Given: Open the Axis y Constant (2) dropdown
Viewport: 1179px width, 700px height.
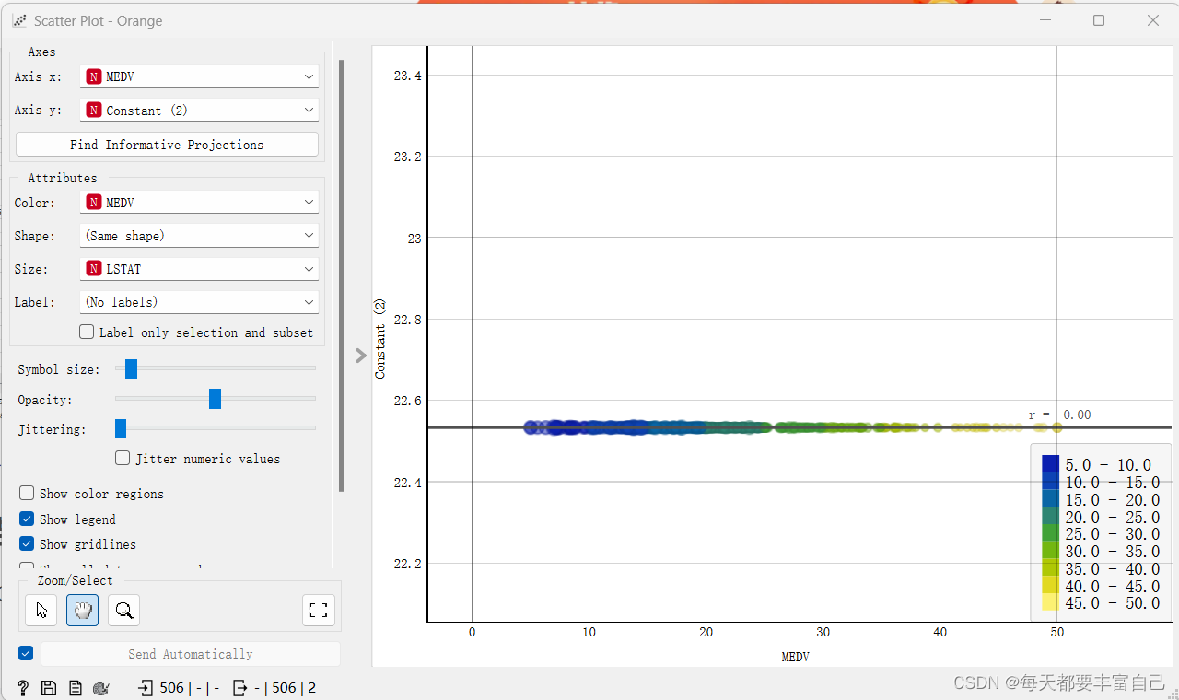Looking at the screenshot, I should (x=199, y=110).
